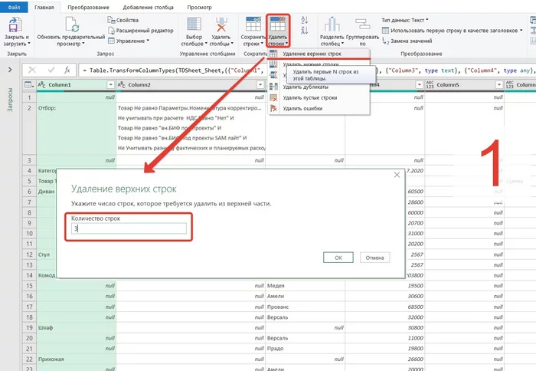Use first row as headers

452,31
